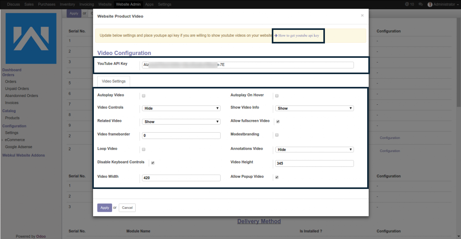
Task: Open the How to get youtube api key link
Action: click(x=299, y=36)
